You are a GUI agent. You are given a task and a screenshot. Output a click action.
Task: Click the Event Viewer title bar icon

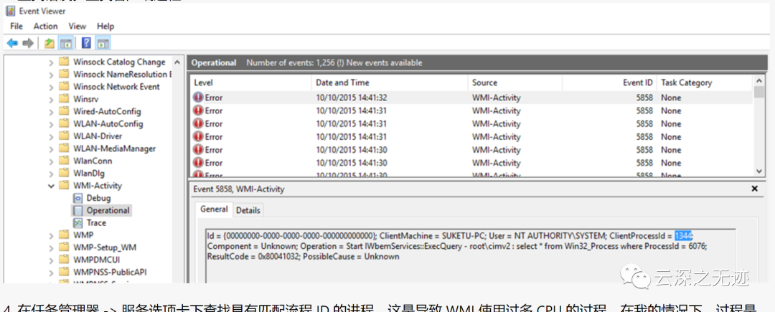coord(10,11)
